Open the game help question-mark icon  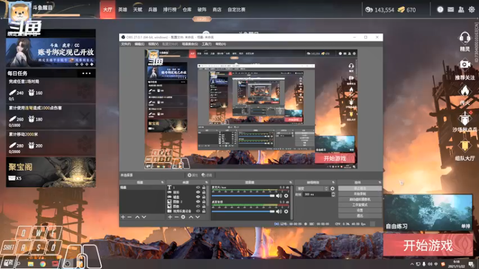tap(440, 10)
